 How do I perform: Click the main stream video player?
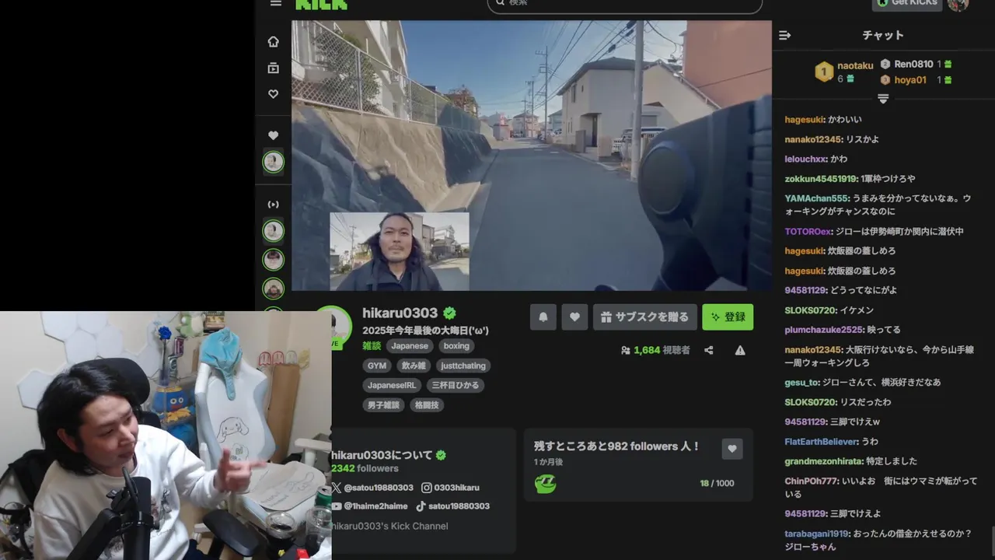tap(532, 156)
